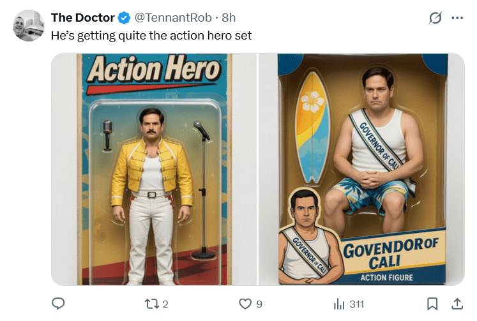The height and width of the screenshot is (321, 477).
Task: Click the reply speech bubble icon
Action: (x=58, y=304)
